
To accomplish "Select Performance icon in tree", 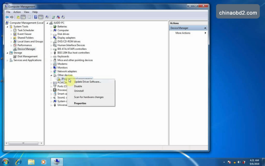I will tap(15, 45).
